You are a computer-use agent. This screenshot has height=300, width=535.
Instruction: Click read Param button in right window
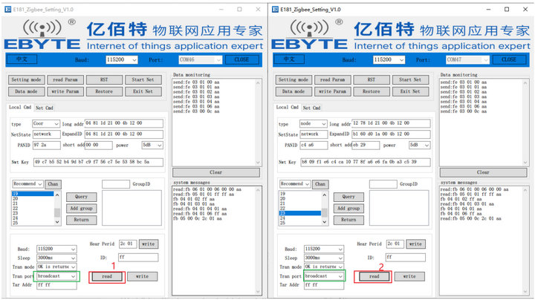coord(332,79)
